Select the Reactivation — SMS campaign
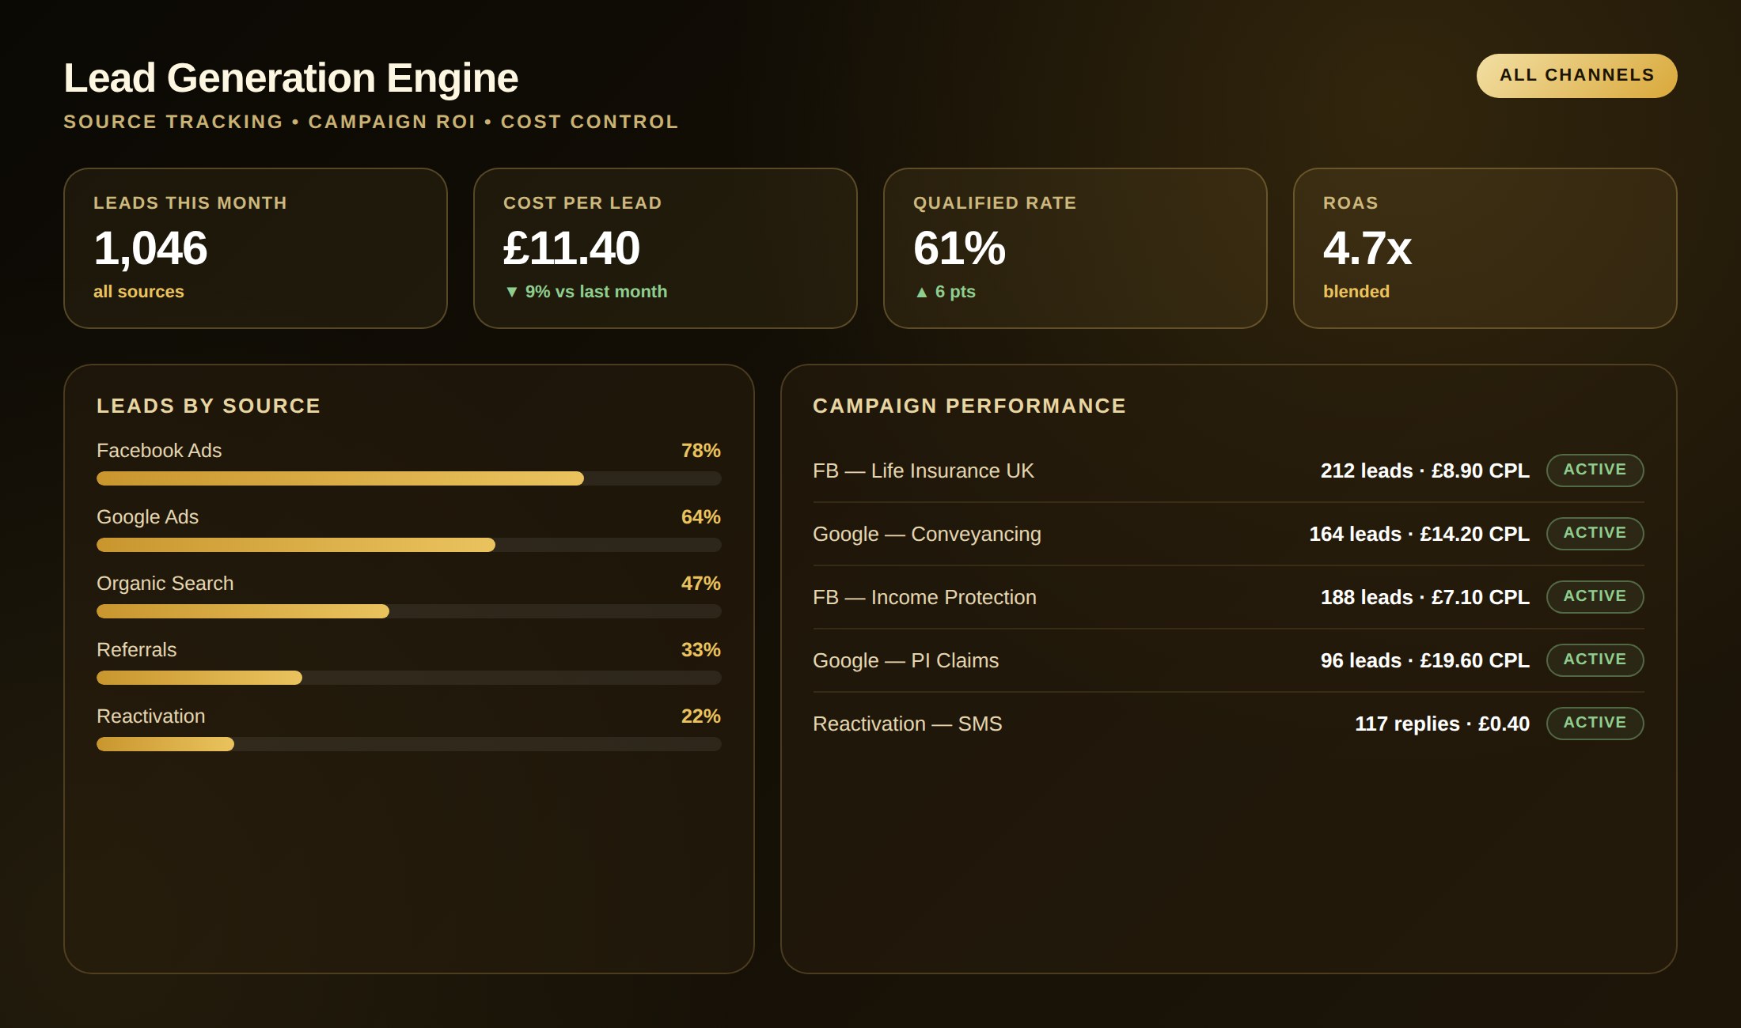 [1228, 724]
